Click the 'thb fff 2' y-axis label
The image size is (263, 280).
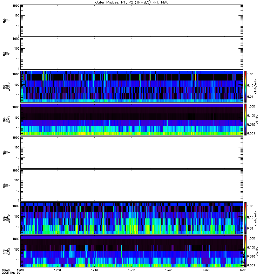[6, 54]
